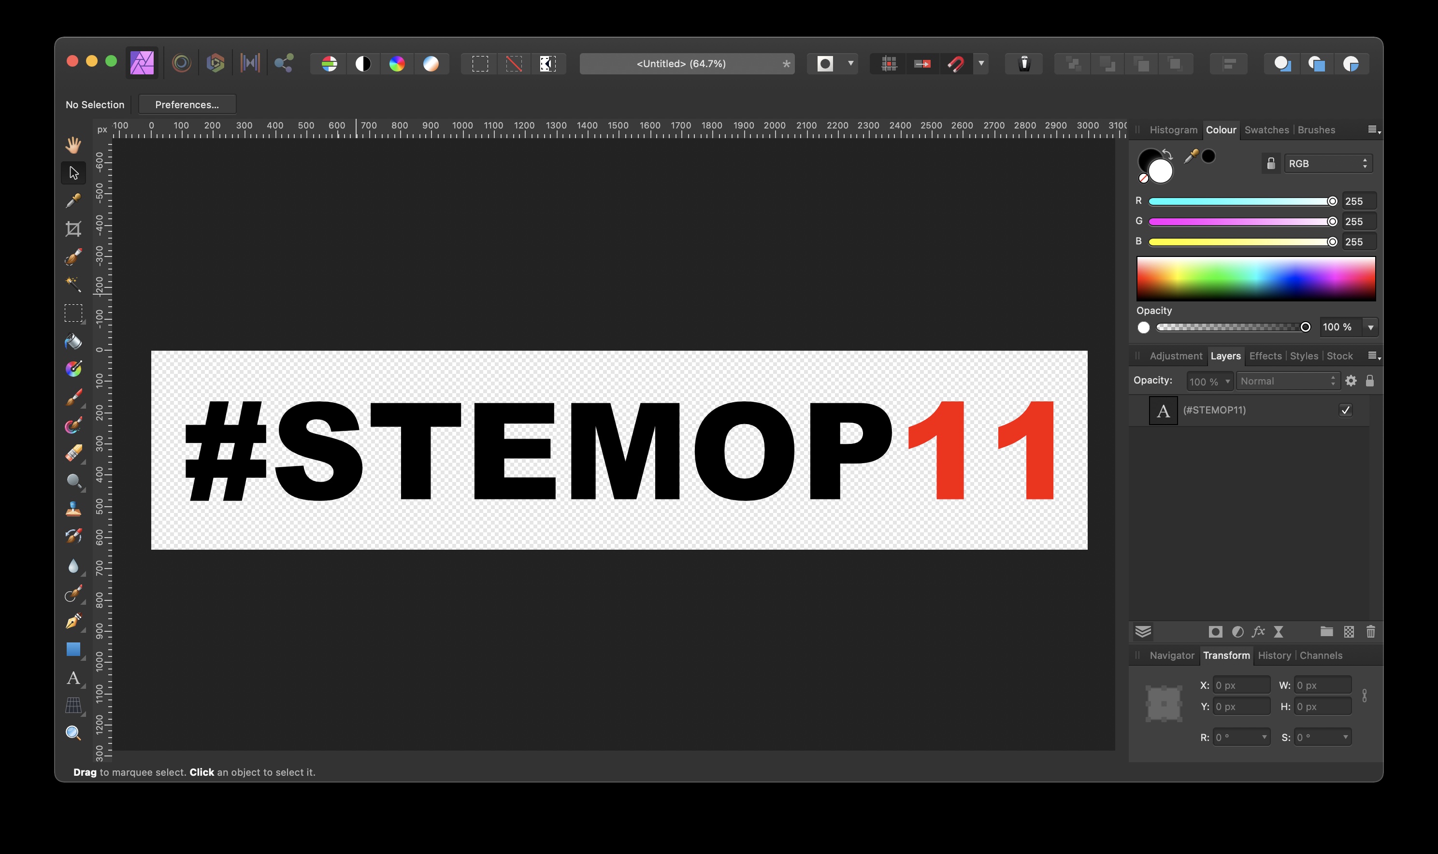The height and width of the screenshot is (854, 1438).
Task: Switch to the Tone Mapping Persona
Action: (x=250, y=63)
